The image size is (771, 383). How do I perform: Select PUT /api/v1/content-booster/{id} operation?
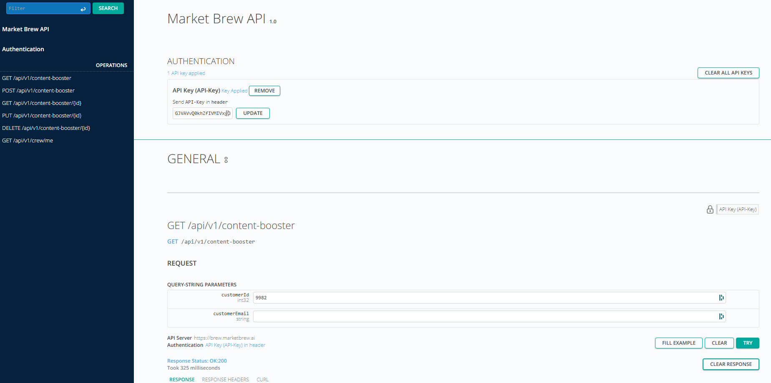click(x=42, y=115)
